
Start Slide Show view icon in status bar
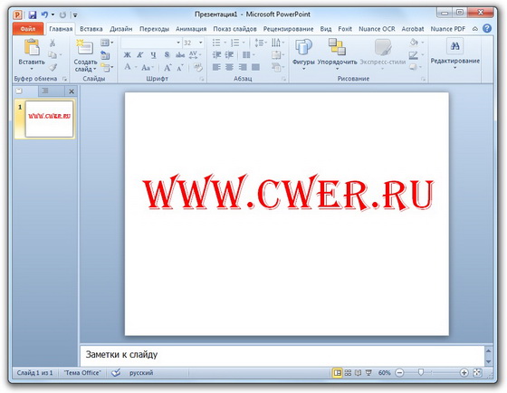368,372
